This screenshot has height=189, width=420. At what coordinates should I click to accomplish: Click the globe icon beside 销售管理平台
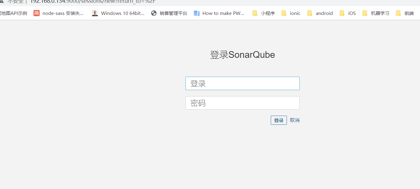click(x=154, y=13)
